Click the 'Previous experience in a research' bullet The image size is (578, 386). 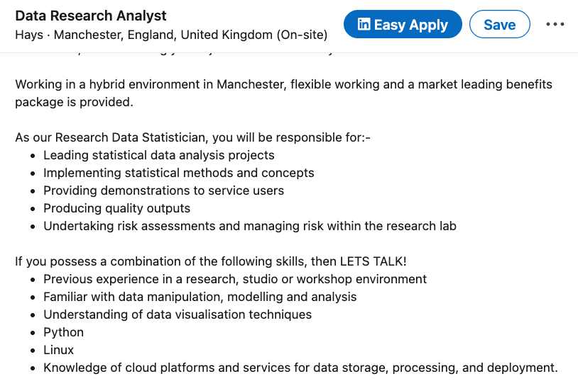235,279
